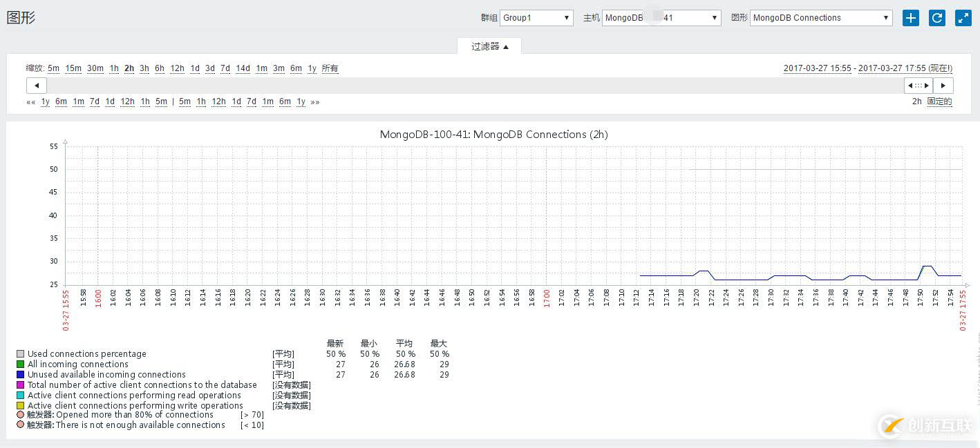Click the timeline scrollbar track
Viewport: 980px width, 448px height.
point(484,86)
